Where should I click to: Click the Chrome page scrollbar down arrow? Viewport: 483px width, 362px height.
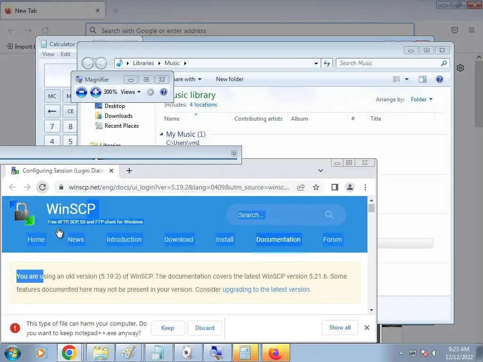coord(372,310)
